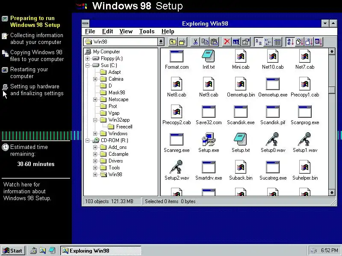Open the Tools menu
This screenshot has width=342, height=256.
(x=147, y=31)
